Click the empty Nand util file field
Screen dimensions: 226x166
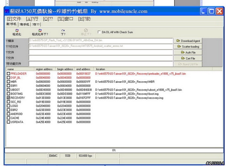(101, 64)
